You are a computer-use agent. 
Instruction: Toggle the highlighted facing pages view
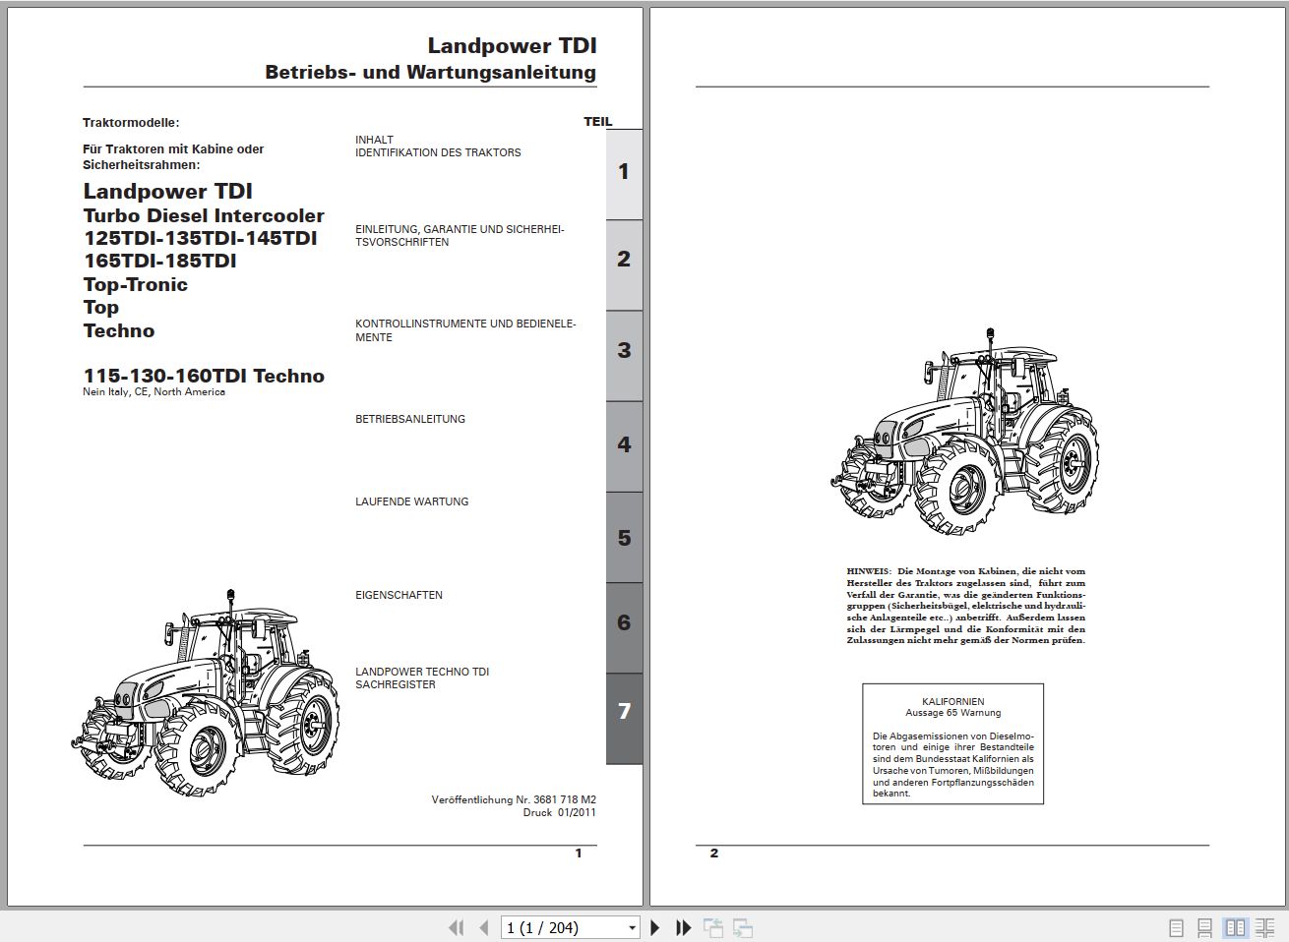(x=1233, y=926)
